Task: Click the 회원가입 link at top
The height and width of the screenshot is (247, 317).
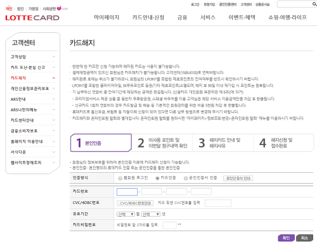Action: coord(209,4)
